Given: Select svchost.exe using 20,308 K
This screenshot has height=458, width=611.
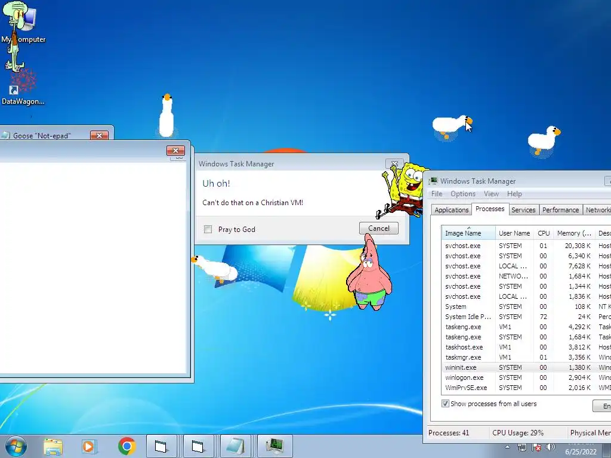Looking at the screenshot, I should pos(526,246).
